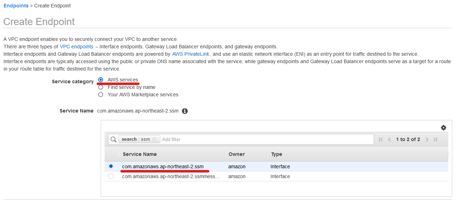Click the amazon owner in ssmmessages row
This screenshot has width=460, height=200.
(x=237, y=176)
